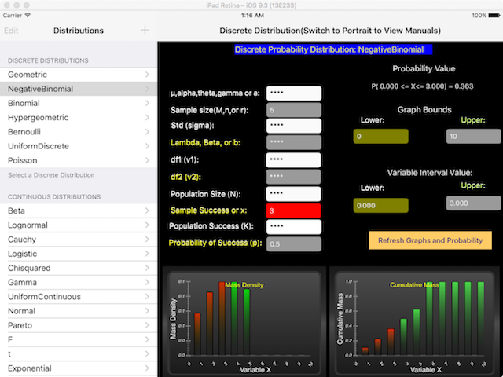Click the Normal row chevron
The height and width of the screenshot is (377, 503).
pyautogui.click(x=147, y=311)
